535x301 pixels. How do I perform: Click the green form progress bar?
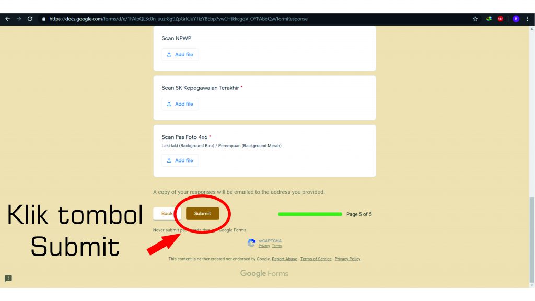point(310,214)
